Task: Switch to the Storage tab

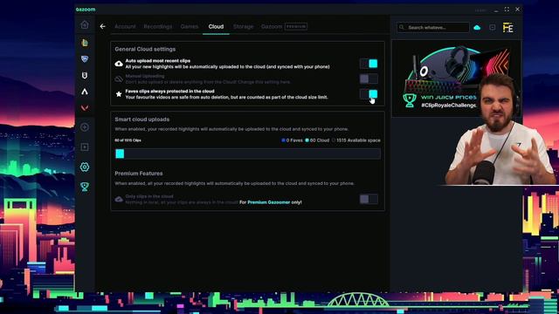Action: [x=243, y=27]
